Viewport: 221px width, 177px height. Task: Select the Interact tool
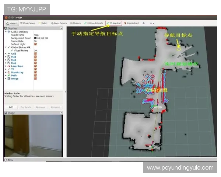tap(11, 23)
